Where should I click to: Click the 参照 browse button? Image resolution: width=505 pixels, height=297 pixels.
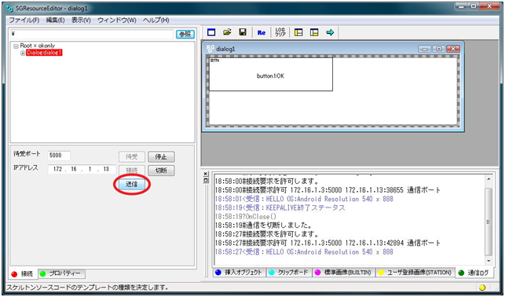coord(185,35)
